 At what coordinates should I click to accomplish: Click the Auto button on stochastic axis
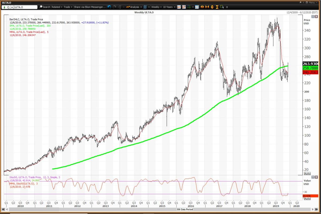pyautogui.click(x=307, y=199)
